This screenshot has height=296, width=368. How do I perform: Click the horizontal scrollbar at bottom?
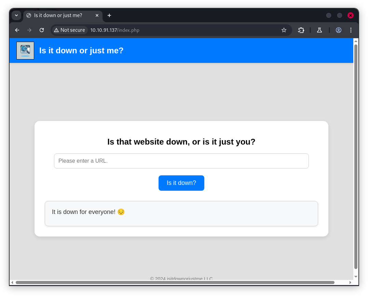[x=175, y=282]
